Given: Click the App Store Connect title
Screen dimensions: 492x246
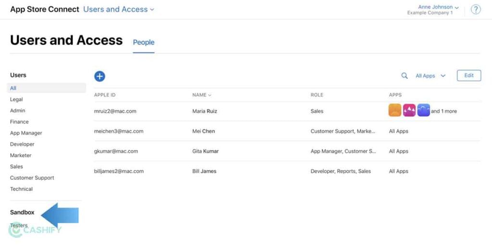Looking at the screenshot, I should pos(45,10).
